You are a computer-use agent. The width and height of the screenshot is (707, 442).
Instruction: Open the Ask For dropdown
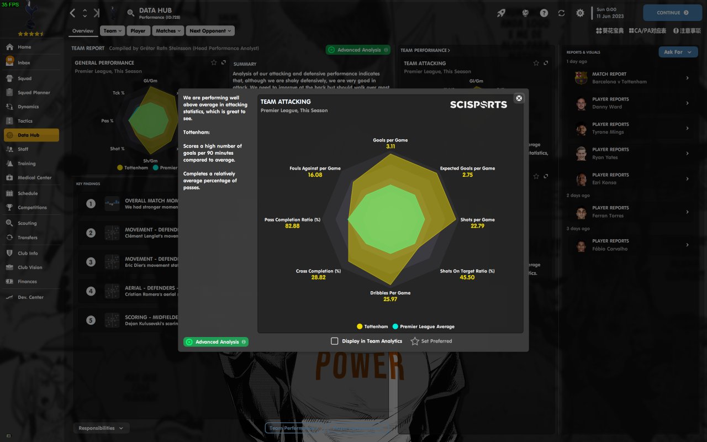(x=677, y=52)
